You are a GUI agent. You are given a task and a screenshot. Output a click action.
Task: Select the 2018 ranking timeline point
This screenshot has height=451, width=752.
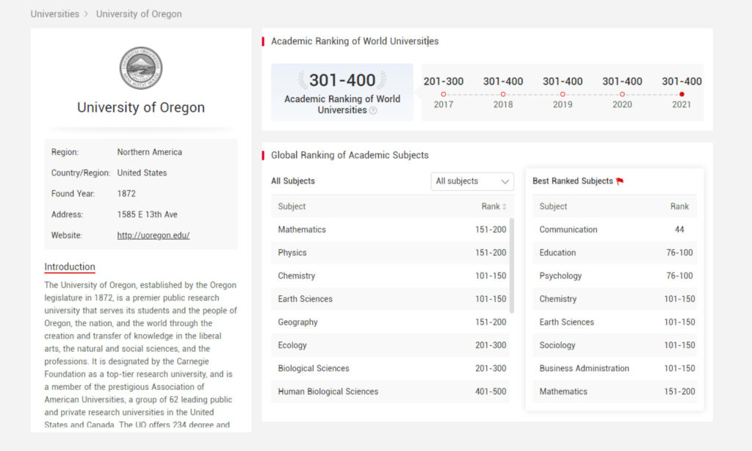click(503, 95)
